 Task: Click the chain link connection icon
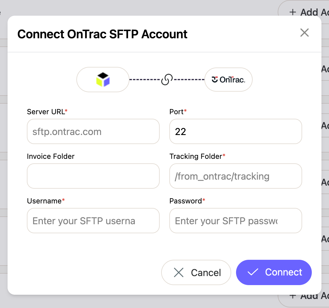167,79
